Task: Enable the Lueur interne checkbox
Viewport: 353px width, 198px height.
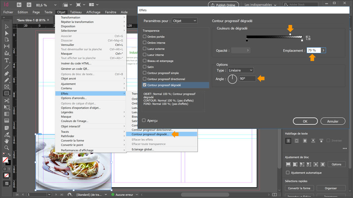Action: pyautogui.click(x=145, y=55)
